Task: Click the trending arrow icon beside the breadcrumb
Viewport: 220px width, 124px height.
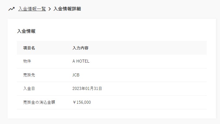Action: [x=11, y=9]
